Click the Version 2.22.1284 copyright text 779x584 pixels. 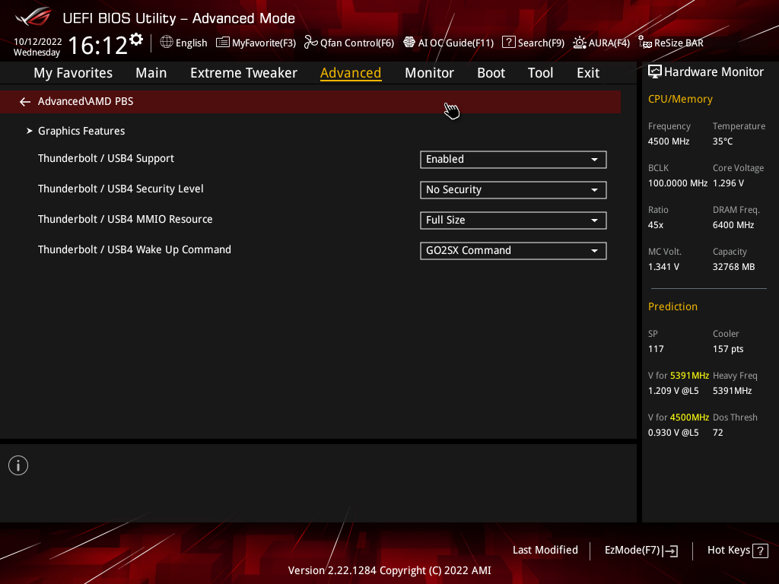(389, 570)
